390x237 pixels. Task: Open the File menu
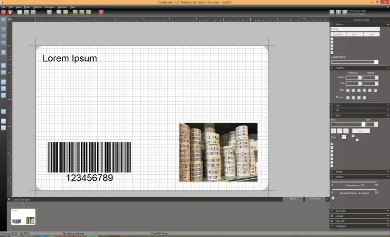(x=3, y=7)
